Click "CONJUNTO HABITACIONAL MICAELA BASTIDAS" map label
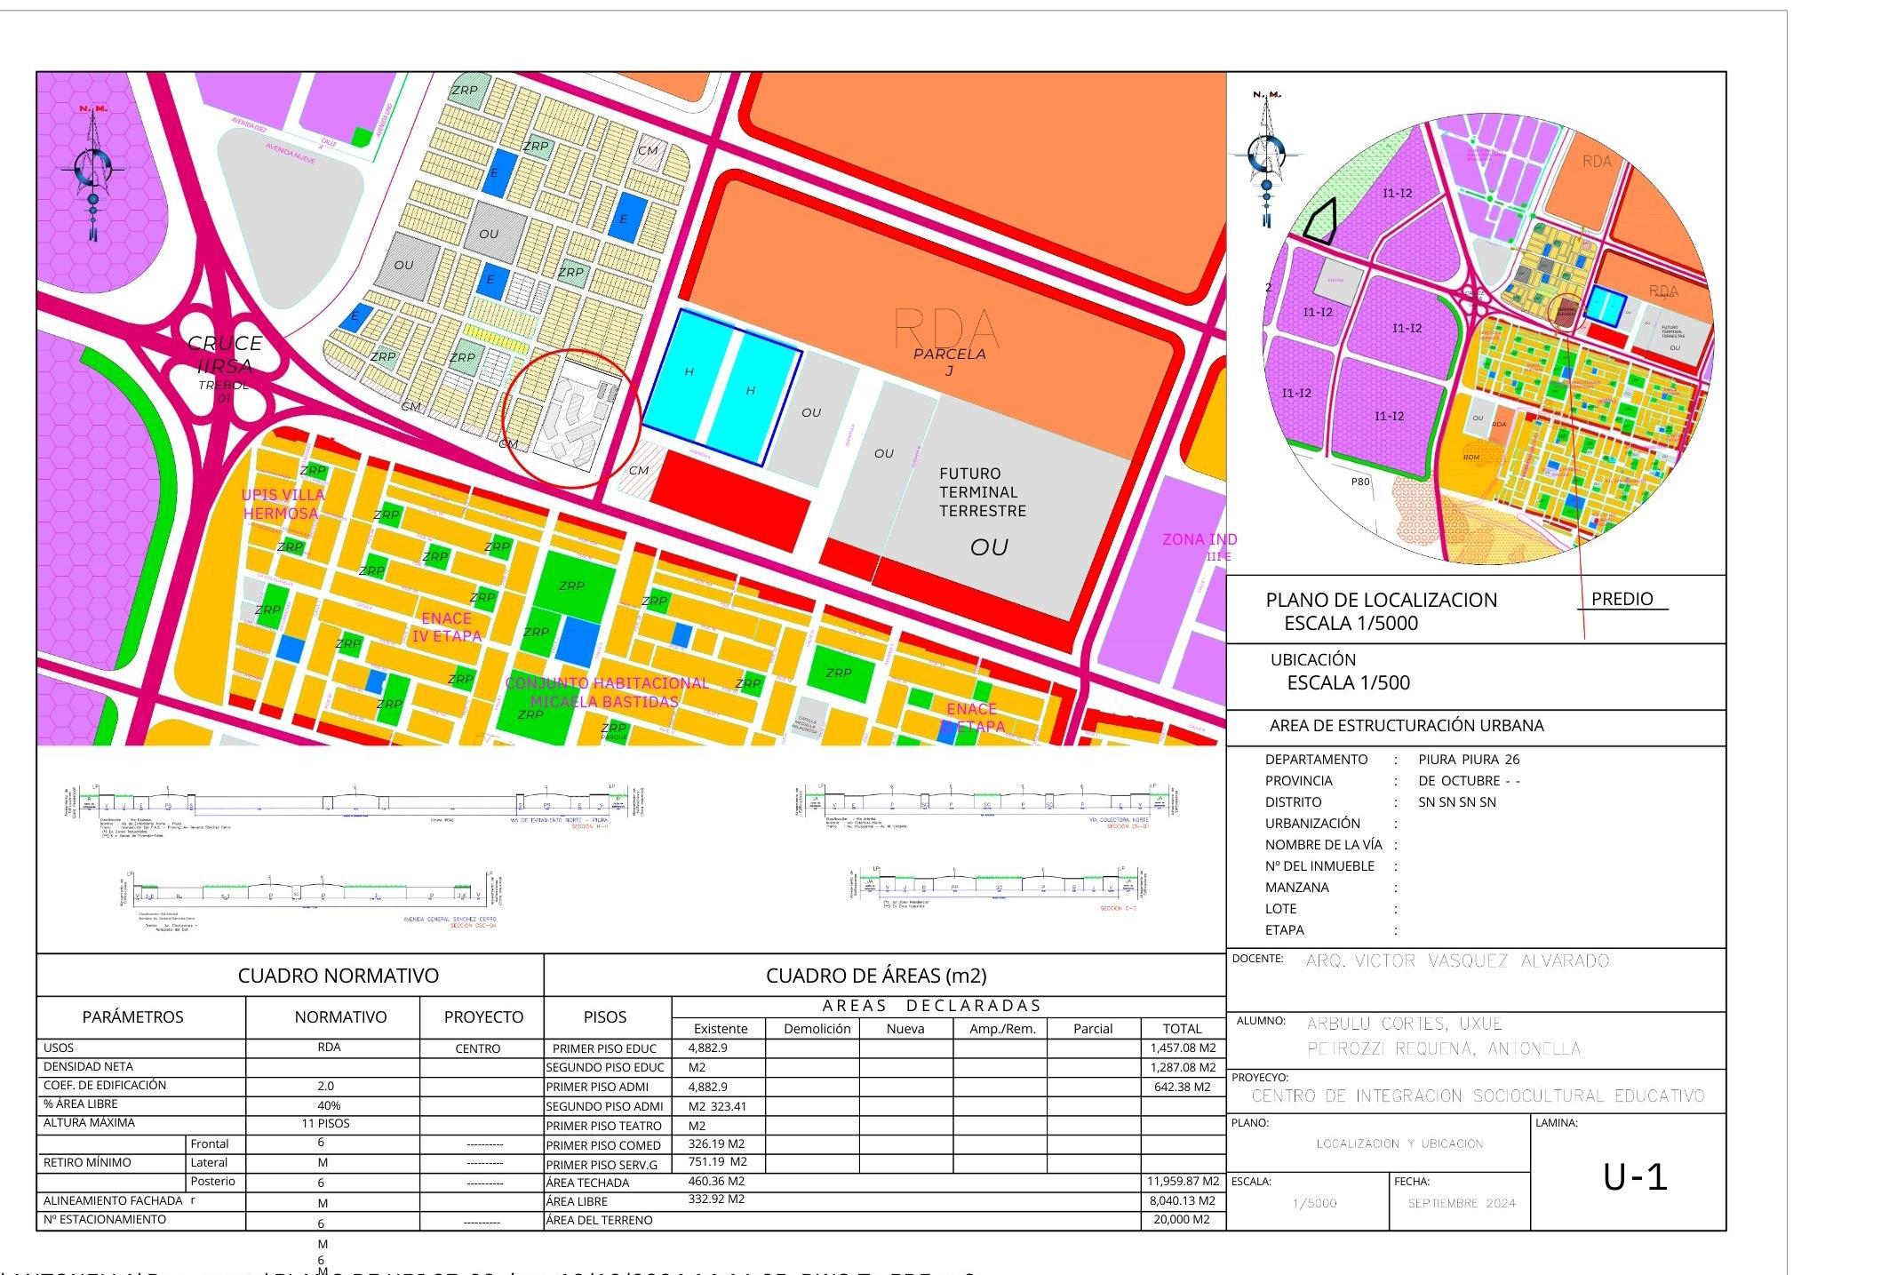Screen dimensions: 1881x1275 click(607, 692)
